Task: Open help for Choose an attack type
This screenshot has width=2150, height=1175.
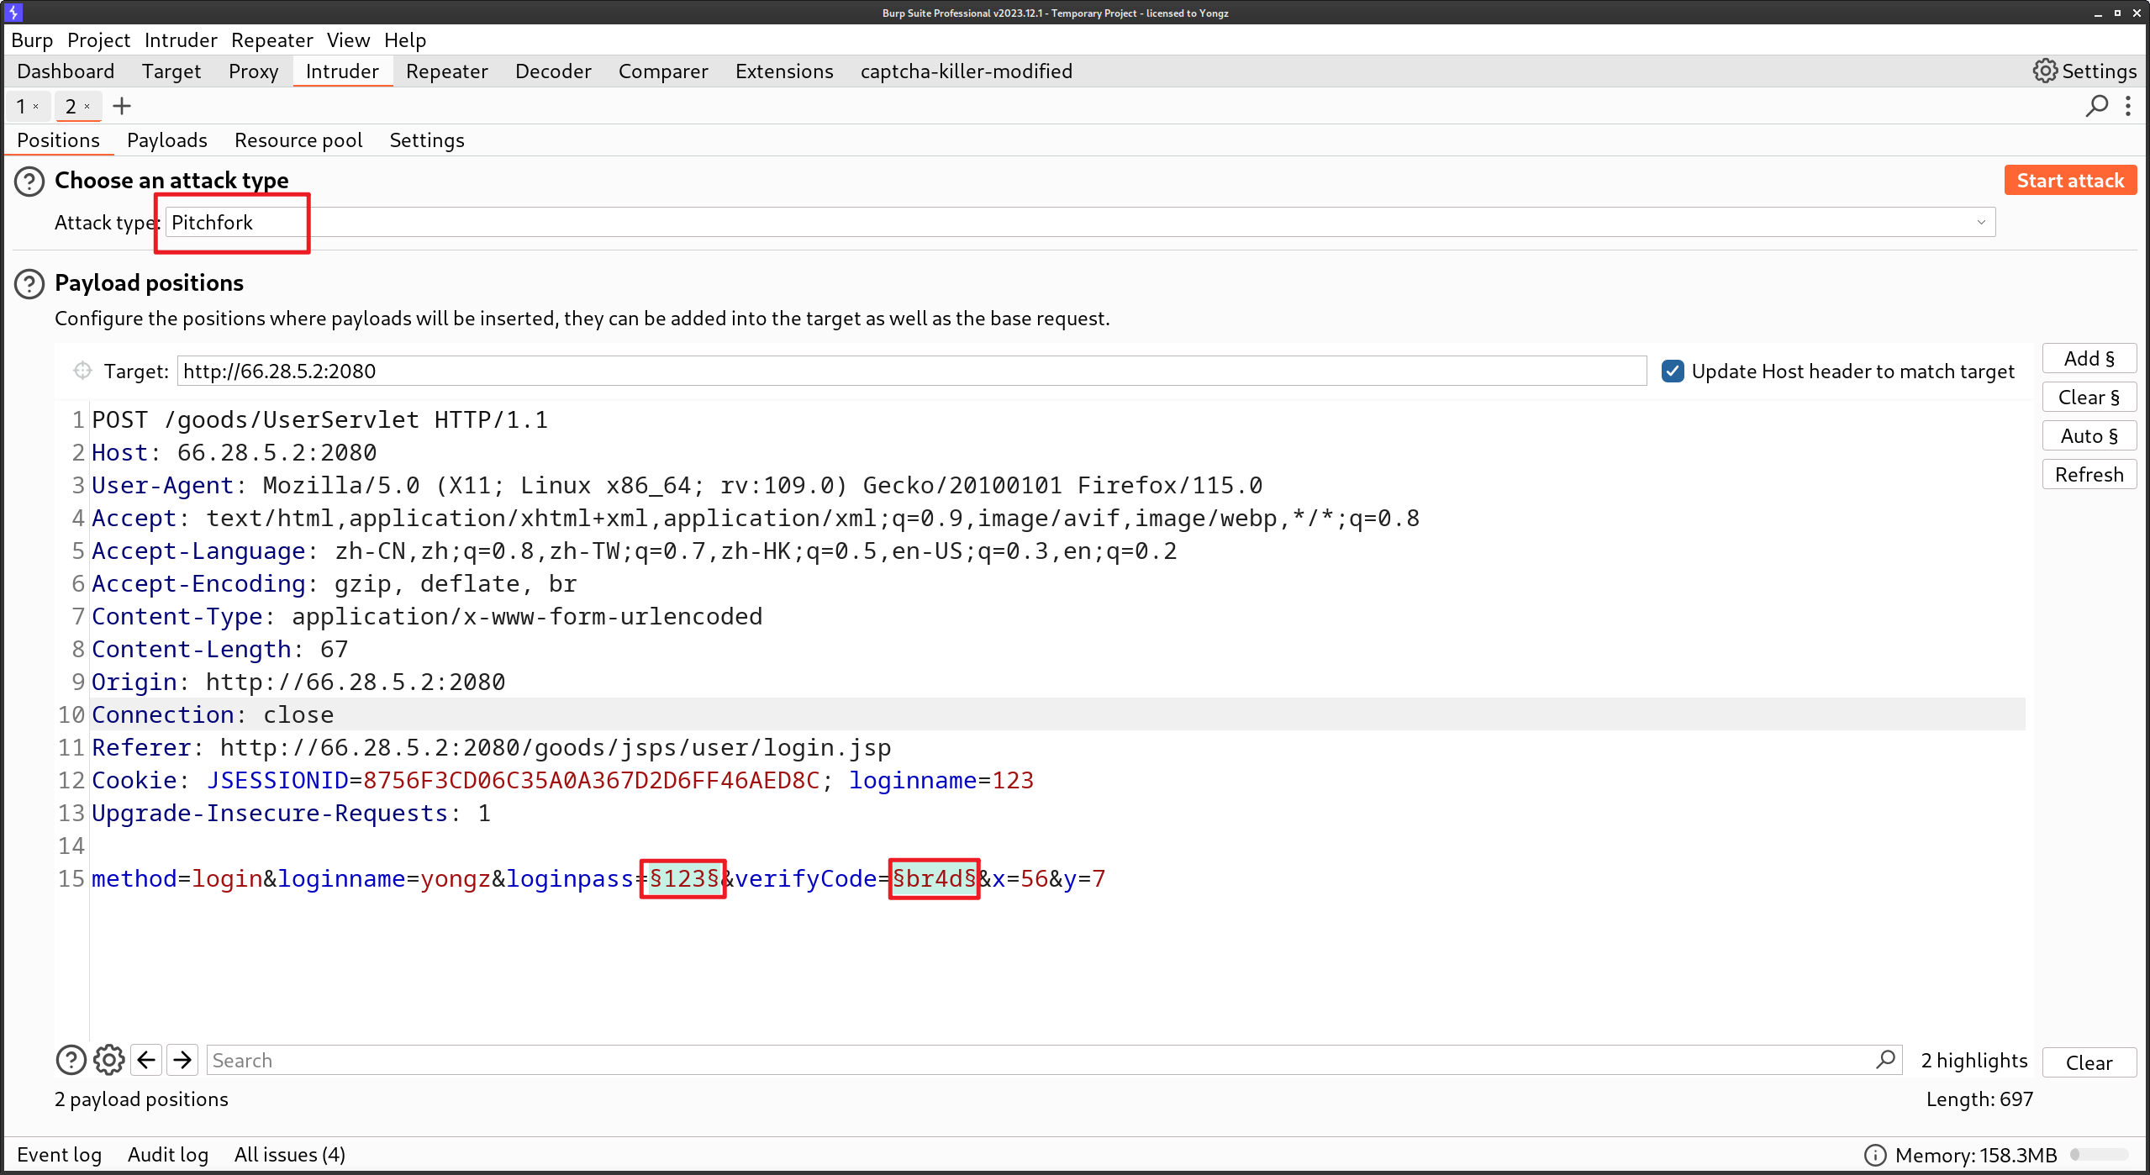Action: coord(29,181)
